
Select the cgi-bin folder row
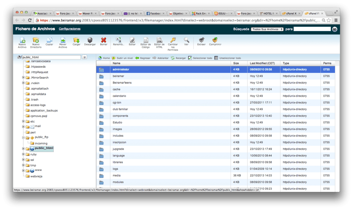(x=216, y=102)
